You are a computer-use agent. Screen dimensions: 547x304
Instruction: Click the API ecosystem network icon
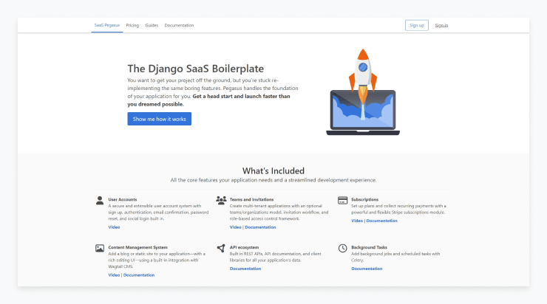(x=221, y=248)
